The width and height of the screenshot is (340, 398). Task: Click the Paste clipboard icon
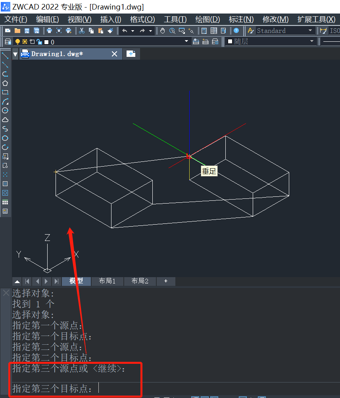pyautogui.click(x=101, y=31)
